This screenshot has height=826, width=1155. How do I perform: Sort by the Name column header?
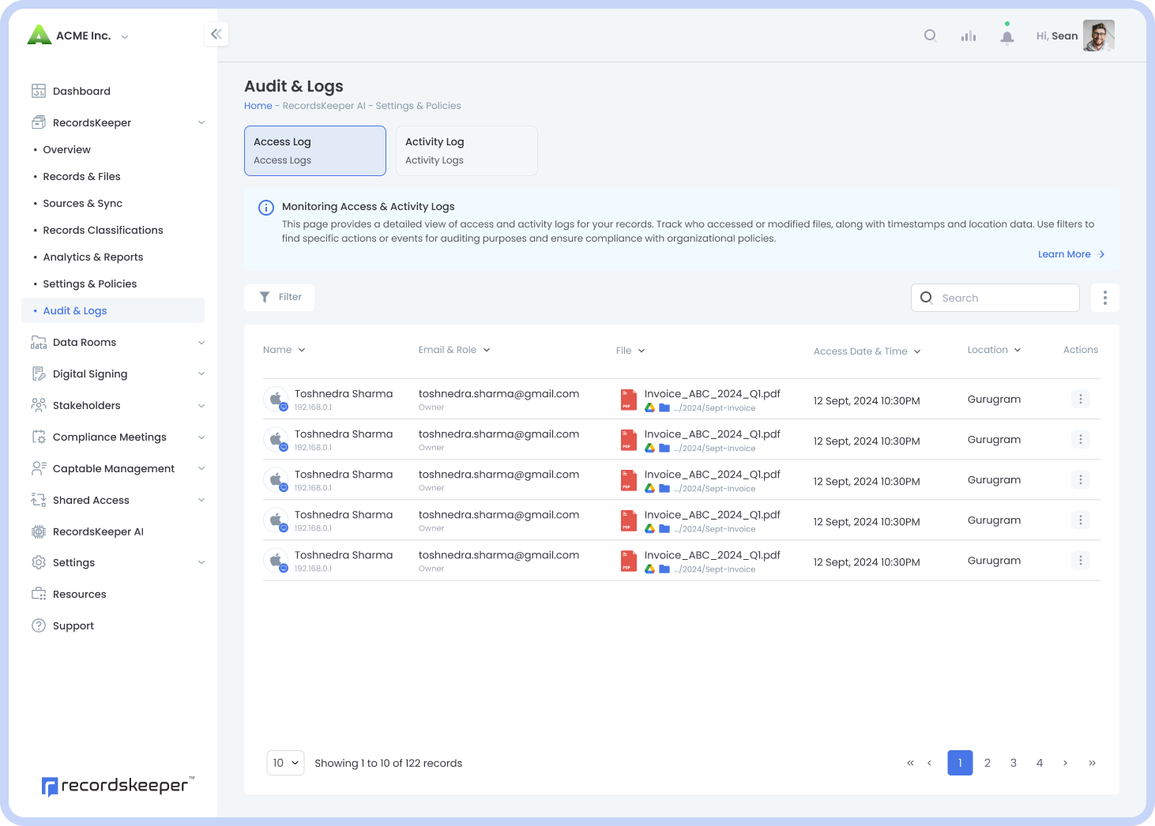click(x=284, y=350)
